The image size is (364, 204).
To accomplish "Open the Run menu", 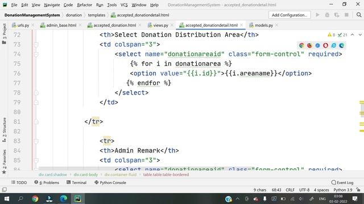I will point(100,5).
